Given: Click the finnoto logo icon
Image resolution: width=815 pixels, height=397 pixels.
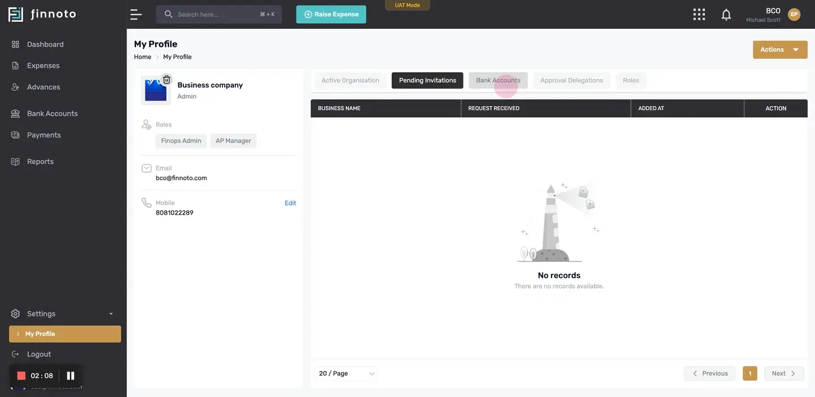Looking at the screenshot, I should [x=16, y=14].
